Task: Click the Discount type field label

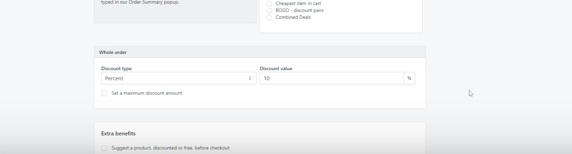Action: pyautogui.click(x=116, y=68)
